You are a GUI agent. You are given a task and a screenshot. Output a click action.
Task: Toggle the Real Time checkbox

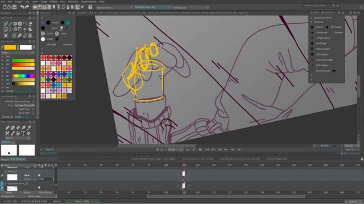pos(33,109)
